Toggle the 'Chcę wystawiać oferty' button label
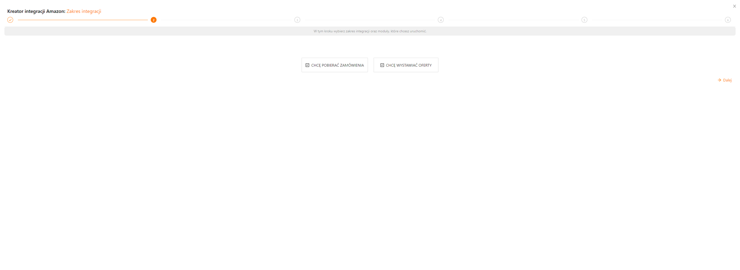The image size is (740, 270). click(x=409, y=65)
